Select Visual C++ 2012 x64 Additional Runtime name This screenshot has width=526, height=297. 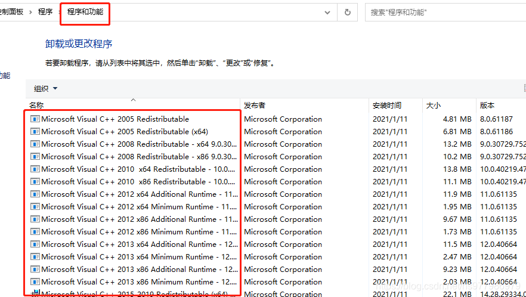[x=140, y=194]
